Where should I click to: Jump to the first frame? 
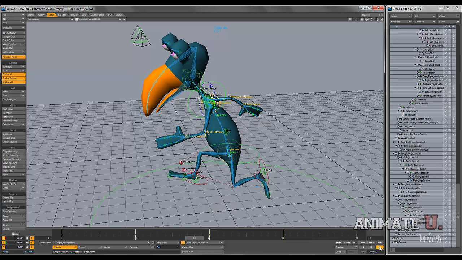pos(338,243)
